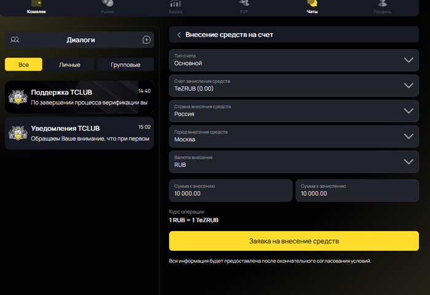Go back using the left arrow
Screen dimensions: 430x295
[179, 35]
